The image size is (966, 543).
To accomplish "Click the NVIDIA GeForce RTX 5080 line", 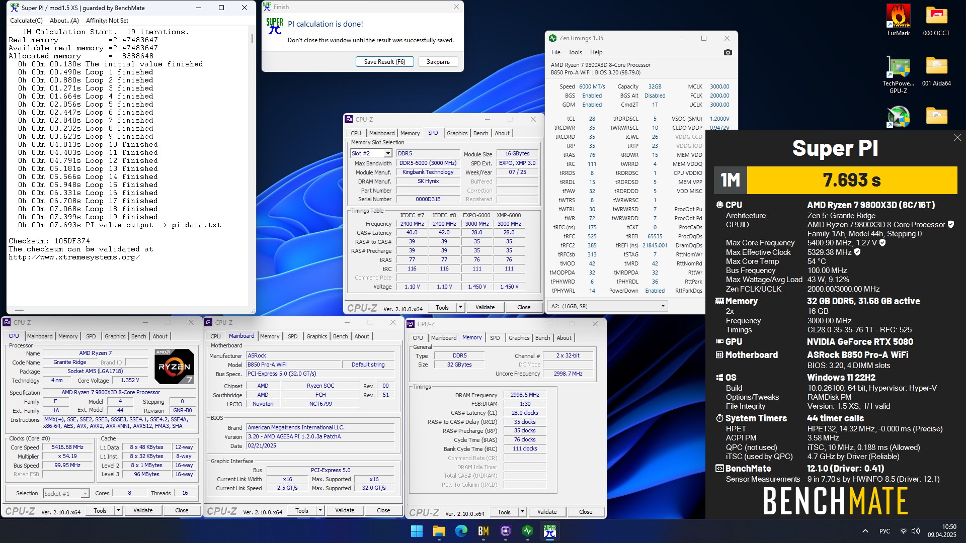I will pyautogui.click(x=860, y=342).
